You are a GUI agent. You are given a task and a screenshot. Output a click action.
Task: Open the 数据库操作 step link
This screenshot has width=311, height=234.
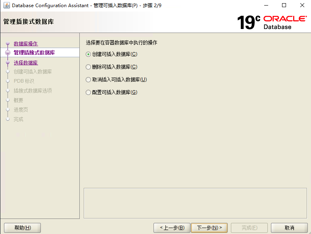[26, 44]
